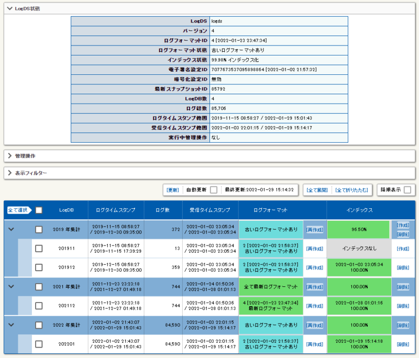Collapse the 2019 年集計 row
The image size is (419, 358).
[12, 229]
